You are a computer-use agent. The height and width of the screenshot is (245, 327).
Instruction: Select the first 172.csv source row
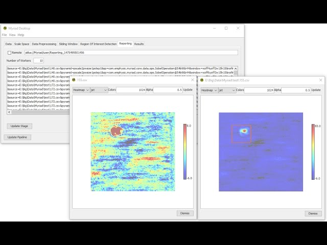[x=38, y=85]
